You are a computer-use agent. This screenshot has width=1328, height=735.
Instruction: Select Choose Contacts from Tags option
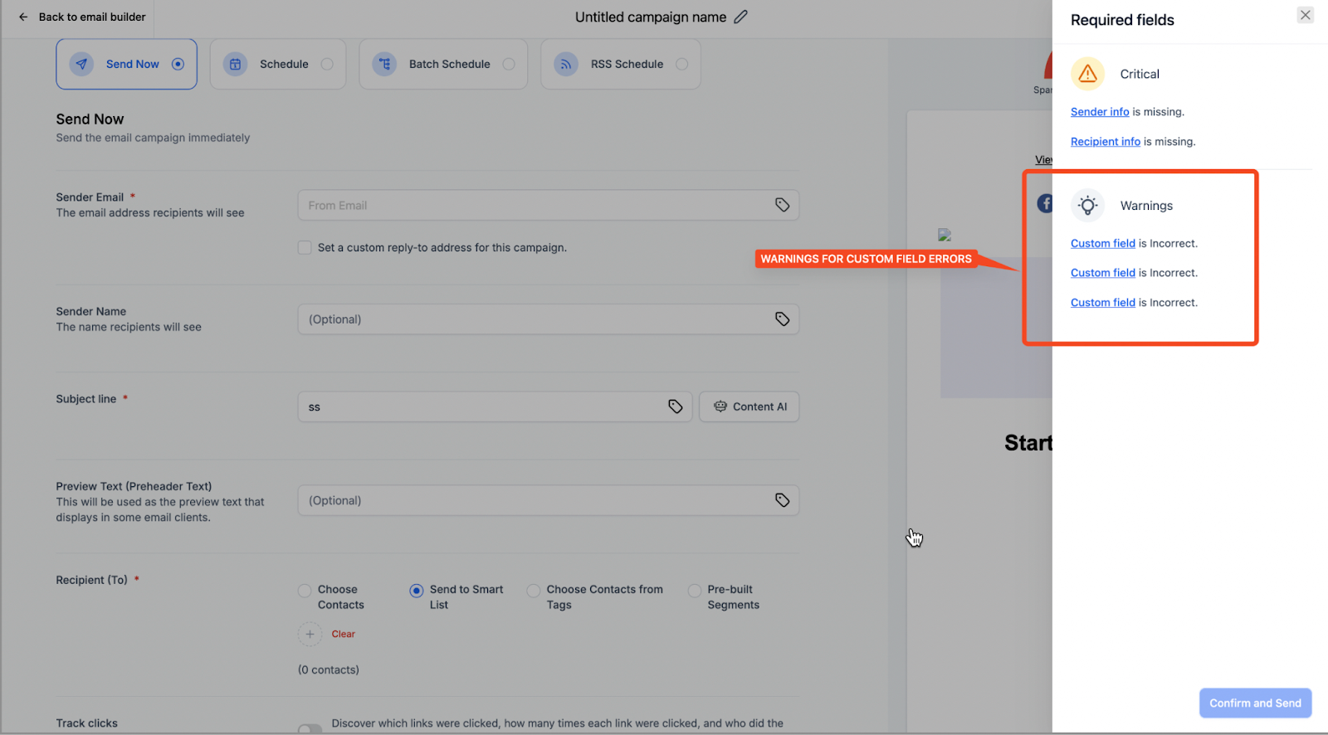[533, 591]
